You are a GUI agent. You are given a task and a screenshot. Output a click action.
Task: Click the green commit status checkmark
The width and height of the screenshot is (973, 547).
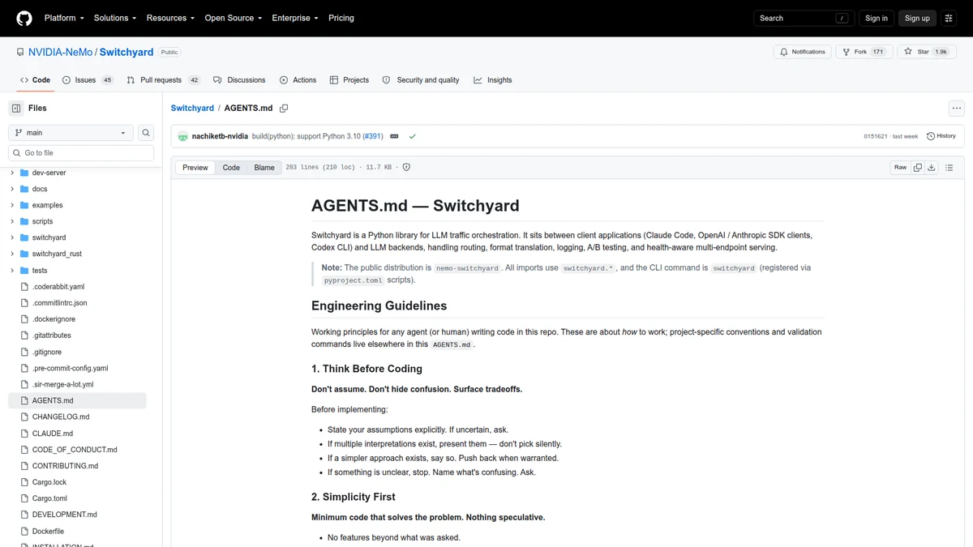point(412,136)
